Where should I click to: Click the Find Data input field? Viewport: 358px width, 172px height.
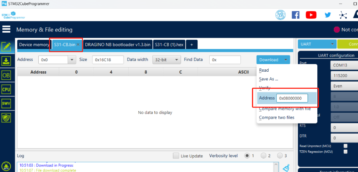coord(225,60)
